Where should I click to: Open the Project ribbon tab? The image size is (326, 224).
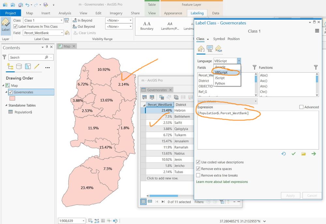coord(10,13)
